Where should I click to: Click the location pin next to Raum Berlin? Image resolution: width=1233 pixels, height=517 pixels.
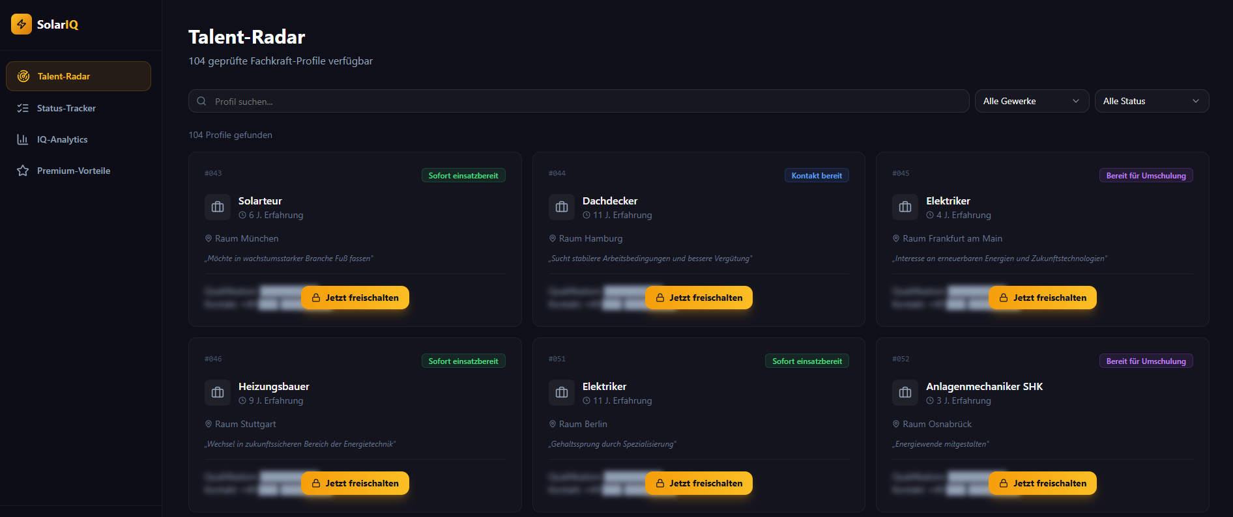click(x=553, y=424)
